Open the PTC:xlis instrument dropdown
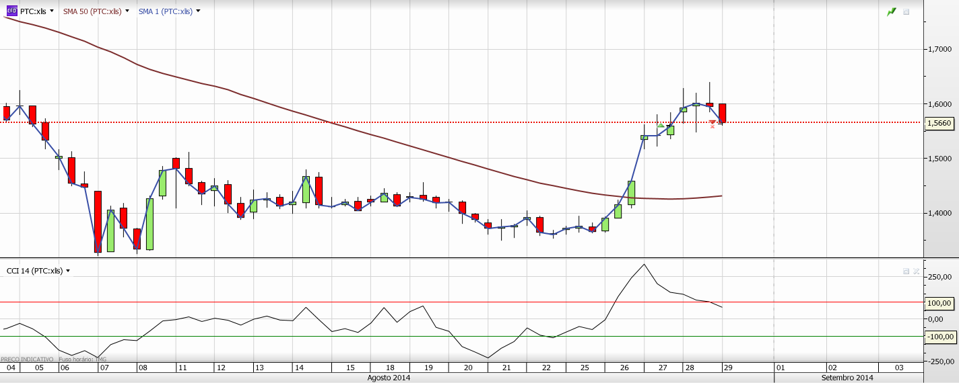 pos(51,11)
